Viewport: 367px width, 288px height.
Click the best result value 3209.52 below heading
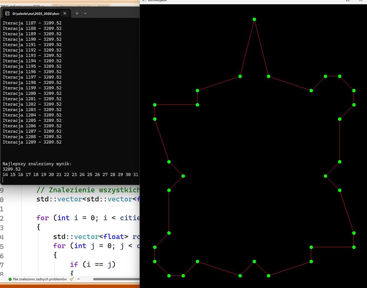(x=12, y=169)
